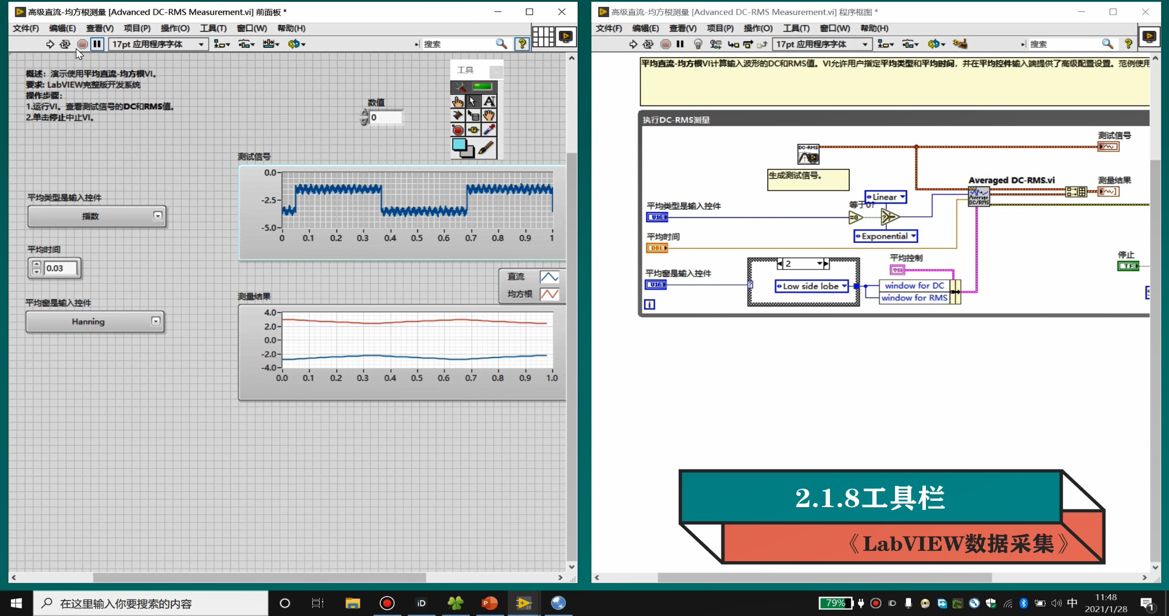Viewport: 1169px width, 616px height.
Task: Open Linear enum constant dropdown
Action: [x=885, y=197]
